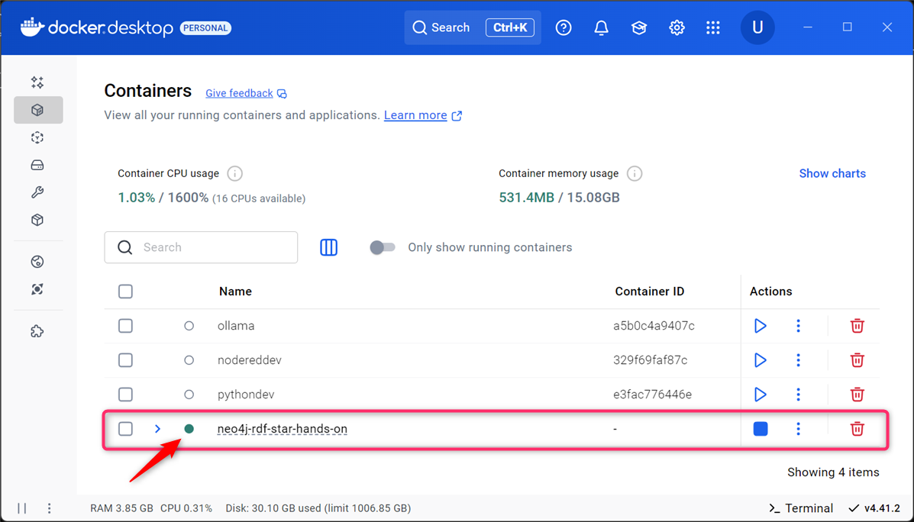Open the Extensions puzzle sidebar icon

(x=37, y=331)
